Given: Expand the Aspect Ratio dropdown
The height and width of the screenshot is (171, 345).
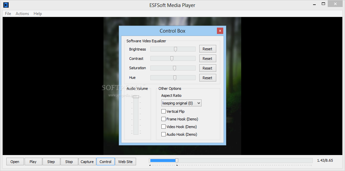Looking at the screenshot, I should [x=181, y=103].
